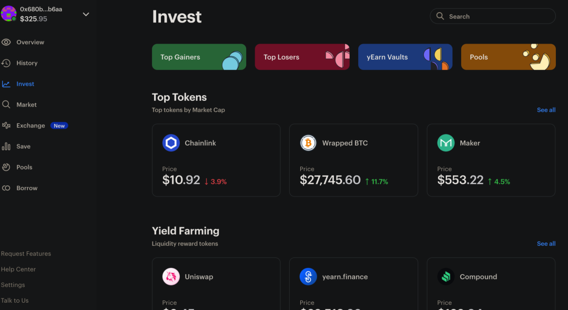The height and width of the screenshot is (310, 568).
Task: Click the Compound token logo icon
Action: 446,277
